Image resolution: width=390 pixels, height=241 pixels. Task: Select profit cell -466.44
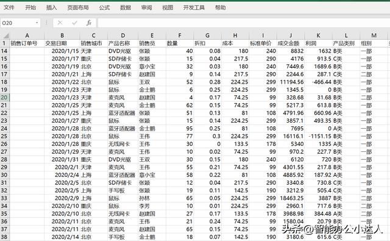[318, 82]
